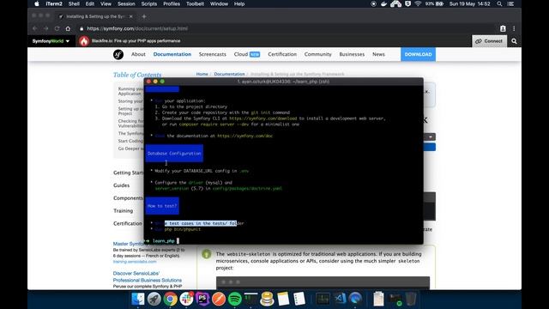Go forward in Chrome history
This screenshot has width=549, height=309.
[45, 28]
